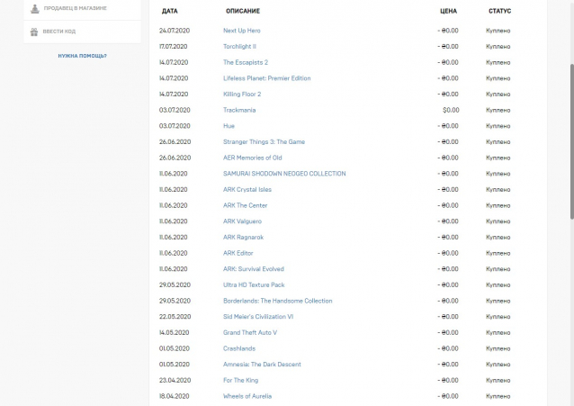Click price in the Crashlands row
This screenshot has height=406, width=574.
click(448, 348)
